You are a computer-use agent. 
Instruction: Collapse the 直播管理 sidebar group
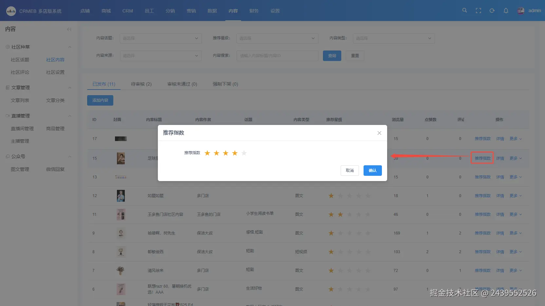click(x=70, y=116)
